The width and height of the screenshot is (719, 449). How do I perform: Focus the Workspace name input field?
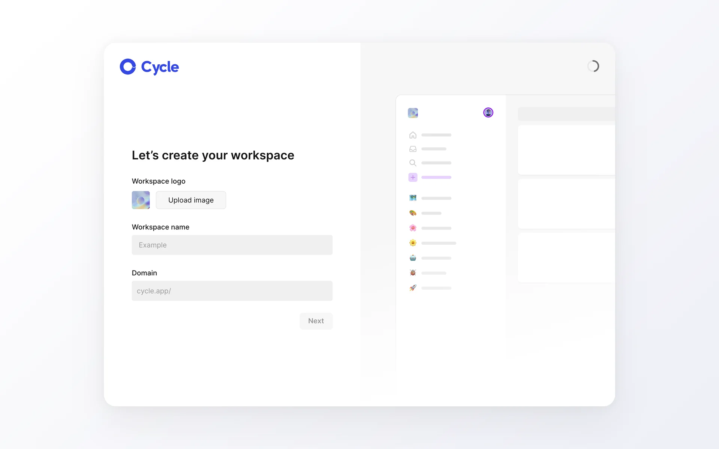pos(232,245)
